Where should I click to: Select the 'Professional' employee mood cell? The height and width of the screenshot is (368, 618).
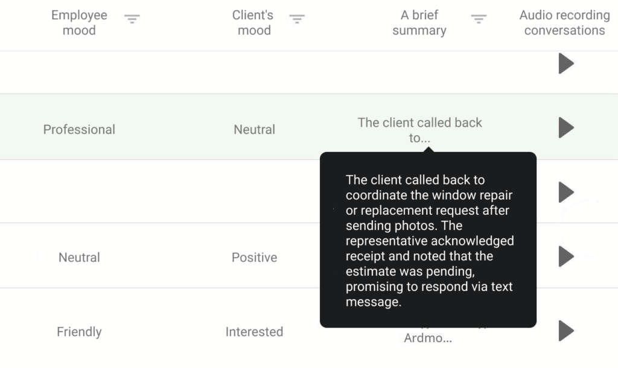click(79, 129)
